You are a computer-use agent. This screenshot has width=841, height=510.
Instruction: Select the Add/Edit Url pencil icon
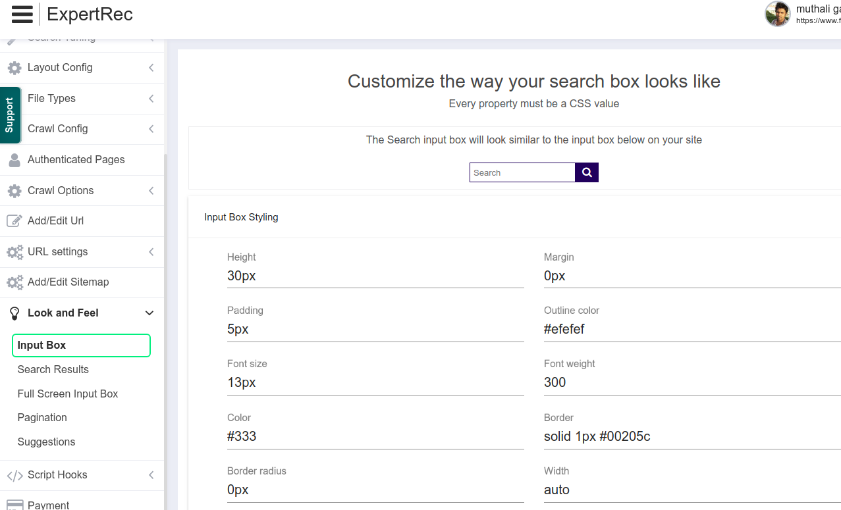[x=14, y=221]
